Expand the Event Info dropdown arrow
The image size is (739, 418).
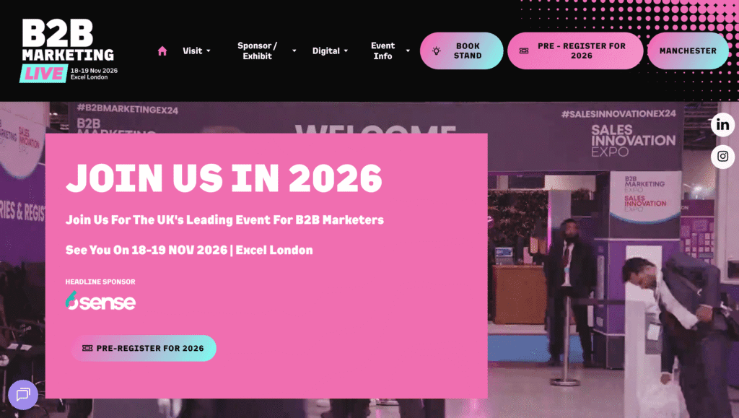coord(408,51)
